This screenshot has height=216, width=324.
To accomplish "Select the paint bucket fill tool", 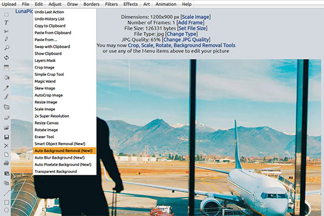I will click(x=6, y=78).
